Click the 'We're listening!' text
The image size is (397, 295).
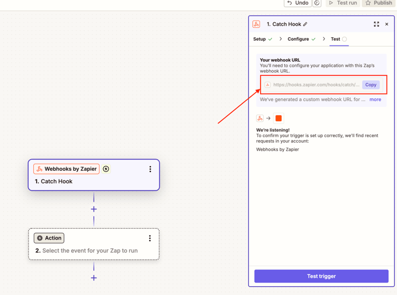(273, 130)
